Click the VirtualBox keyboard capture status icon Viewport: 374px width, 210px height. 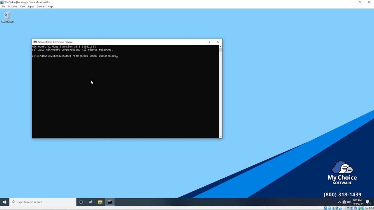(x=363, y=208)
